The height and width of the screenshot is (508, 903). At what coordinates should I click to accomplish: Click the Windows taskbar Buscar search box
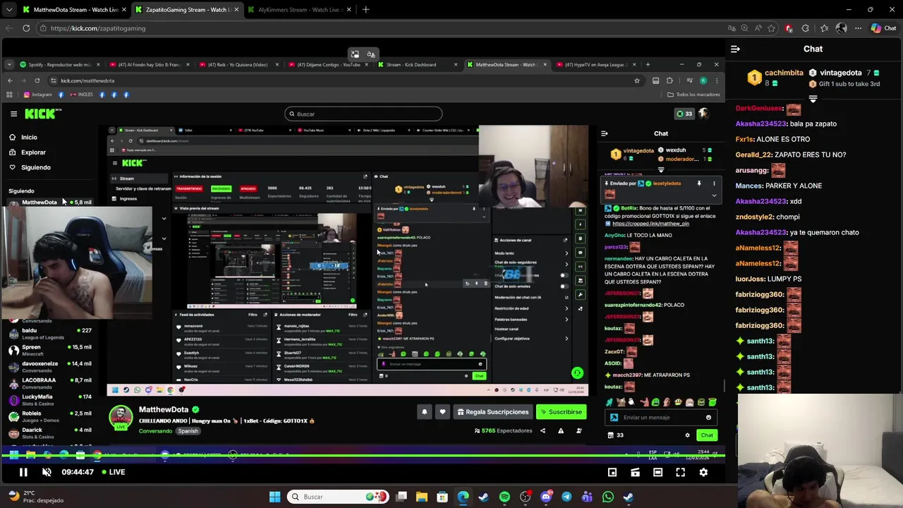coord(337,497)
